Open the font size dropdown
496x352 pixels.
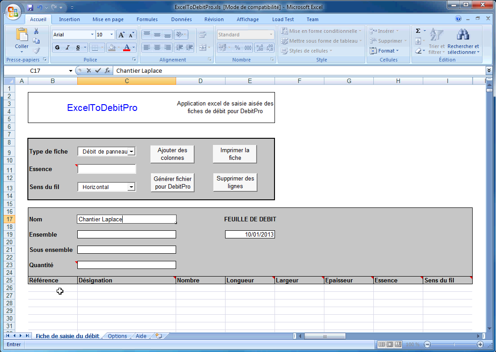pos(111,35)
